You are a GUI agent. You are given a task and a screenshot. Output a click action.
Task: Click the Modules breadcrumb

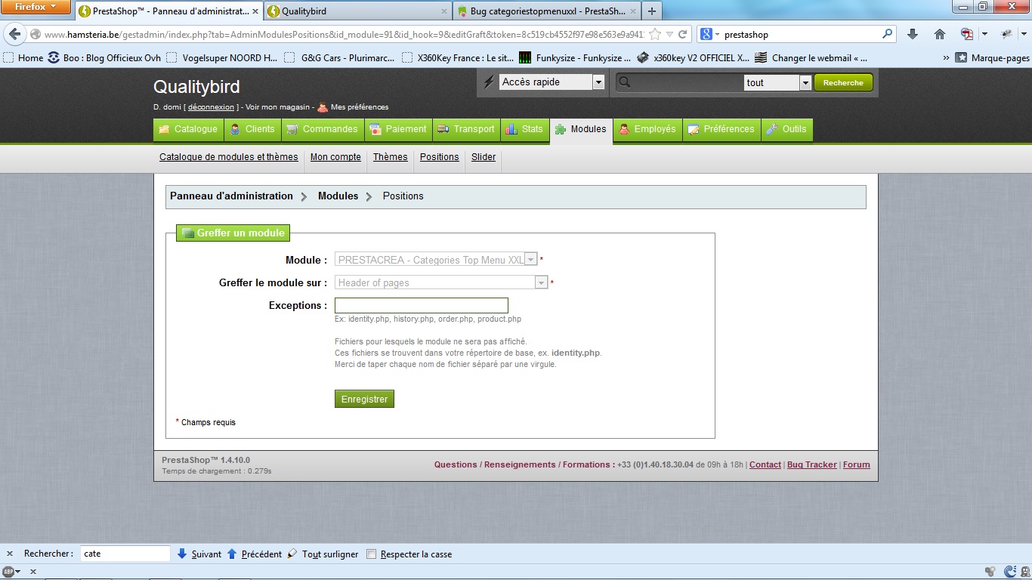click(x=338, y=196)
